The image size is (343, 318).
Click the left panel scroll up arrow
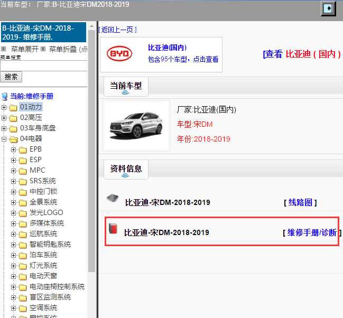(91, 26)
